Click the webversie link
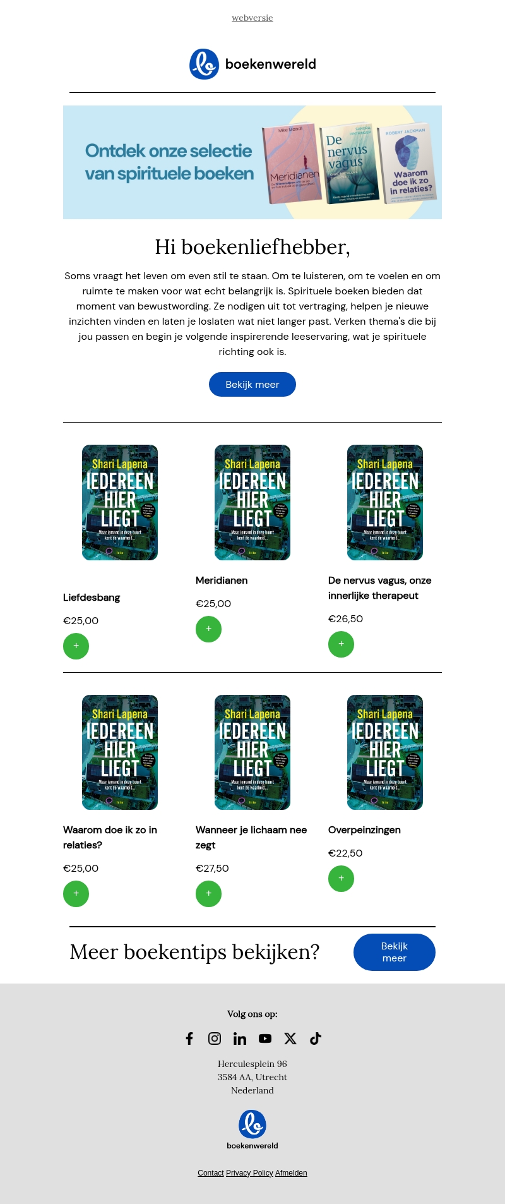This screenshot has width=505, height=1204. tap(252, 18)
